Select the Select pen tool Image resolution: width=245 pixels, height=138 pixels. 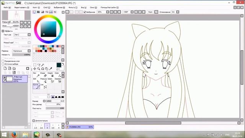coord(51,80)
